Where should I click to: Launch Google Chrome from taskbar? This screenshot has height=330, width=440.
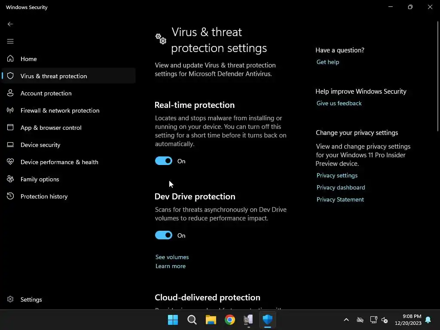point(230,320)
